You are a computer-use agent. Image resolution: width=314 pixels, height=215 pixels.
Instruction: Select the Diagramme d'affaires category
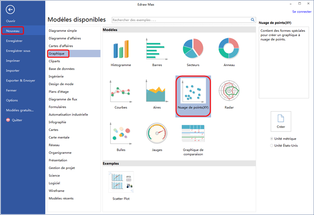[65, 38]
